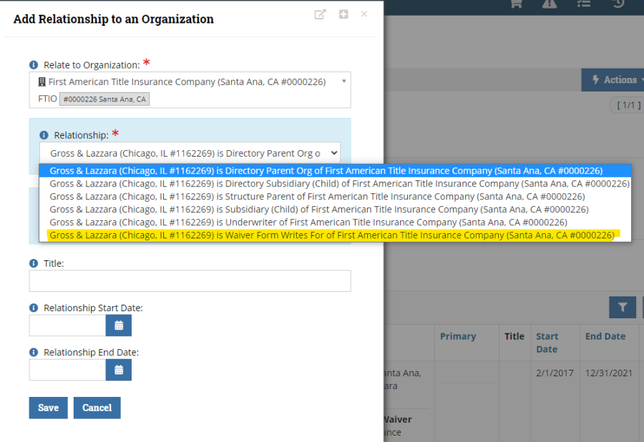Click info icon beside Relate to Organization

pyautogui.click(x=34, y=65)
